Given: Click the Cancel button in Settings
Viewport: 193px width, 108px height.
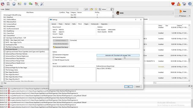Looking at the screenshot, I should 138,87.
